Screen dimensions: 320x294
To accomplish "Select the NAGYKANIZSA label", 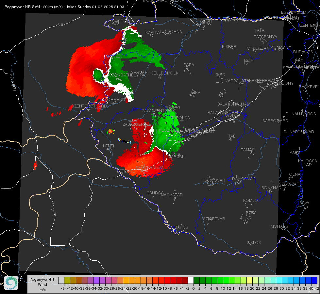I will tap(150, 168).
